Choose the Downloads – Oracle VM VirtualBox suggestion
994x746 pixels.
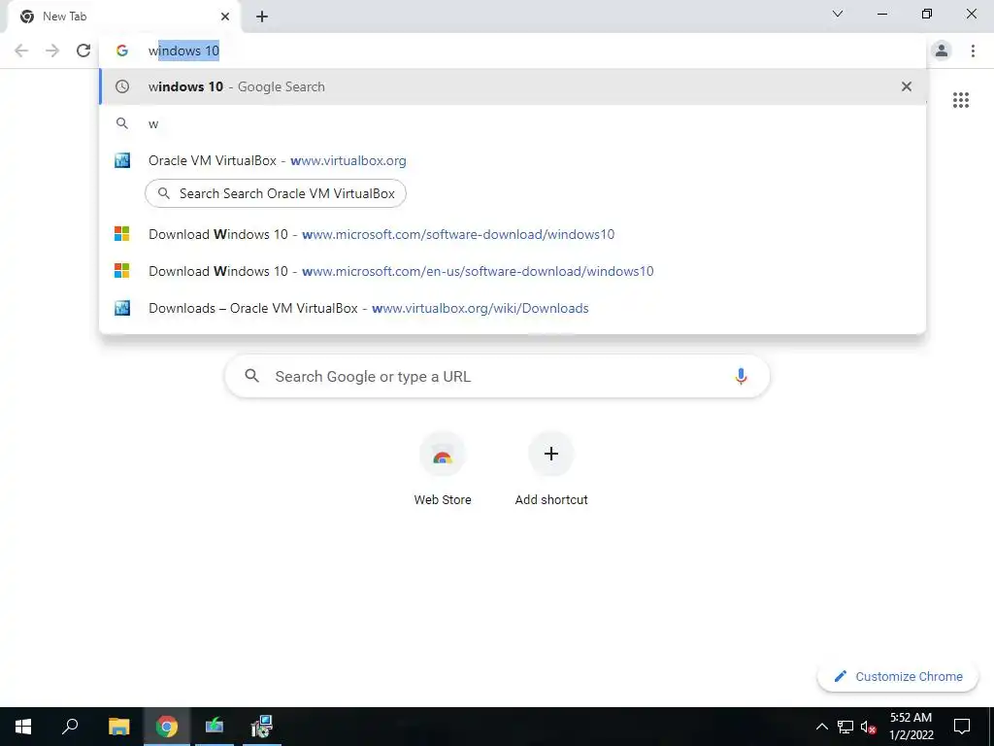pos(513,308)
